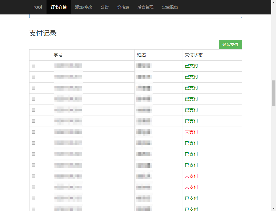Open 后台管理 from the navbar

(146, 7)
